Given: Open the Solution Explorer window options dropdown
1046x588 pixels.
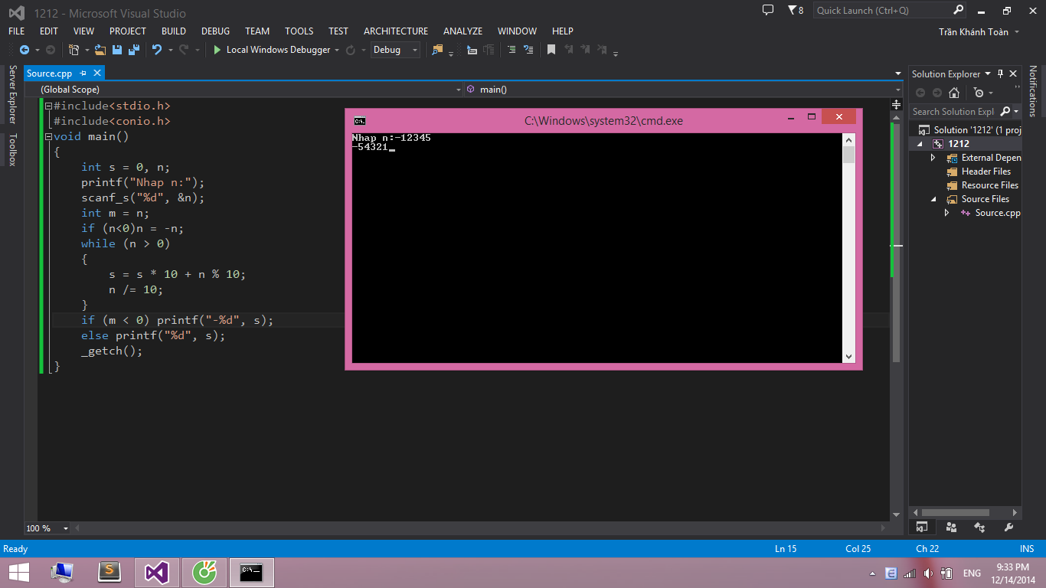Looking at the screenshot, I should pyautogui.click(x=988, y=73).
